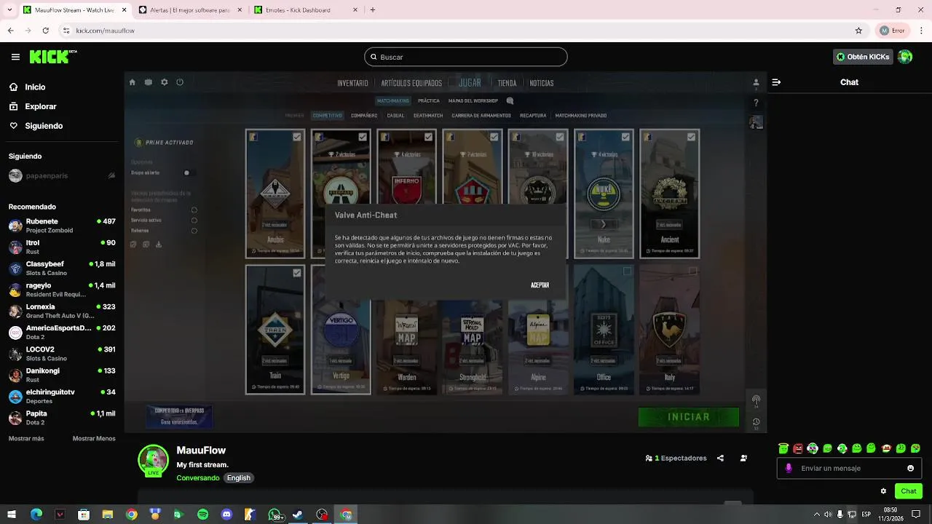
Task: Toggle the Nuke map checkbox
Action: (625, 137)
